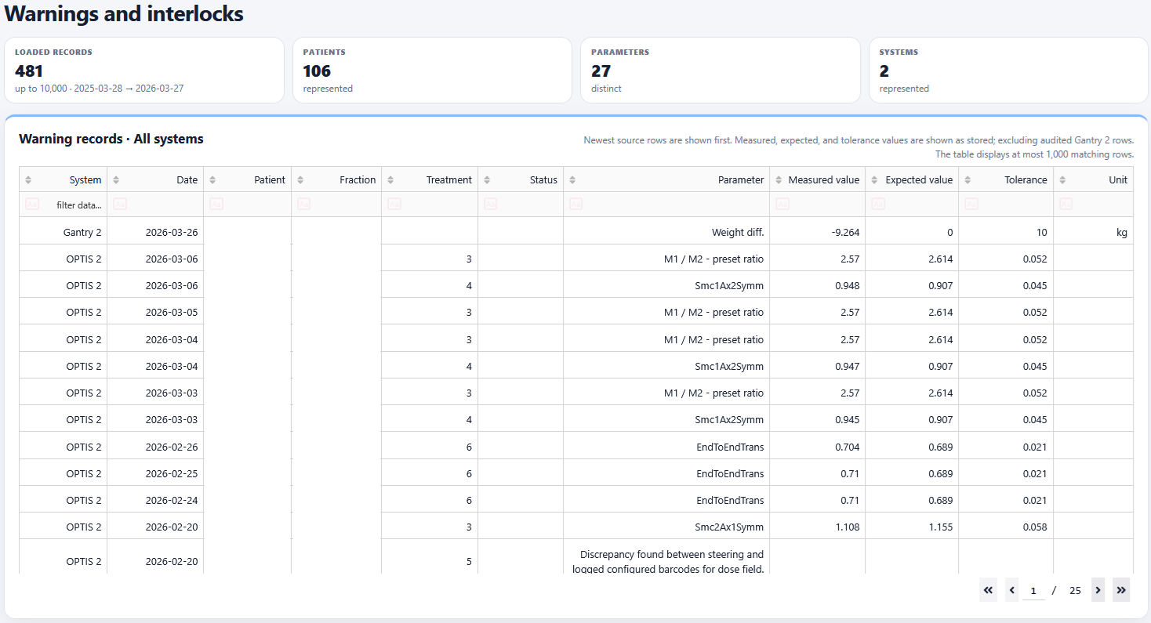The width and height of the screenshot is (1151, 623).
Task: Sort by the Measured value column
Action: 779,179
